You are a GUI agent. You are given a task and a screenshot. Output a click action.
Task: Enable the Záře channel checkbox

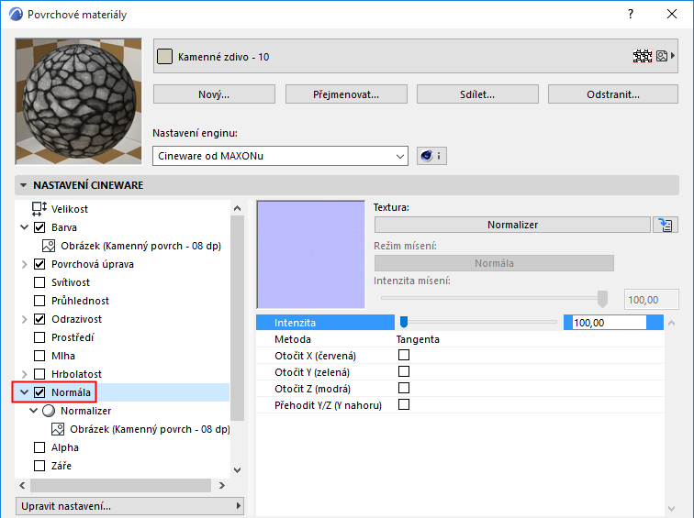[x=39, y=466]
